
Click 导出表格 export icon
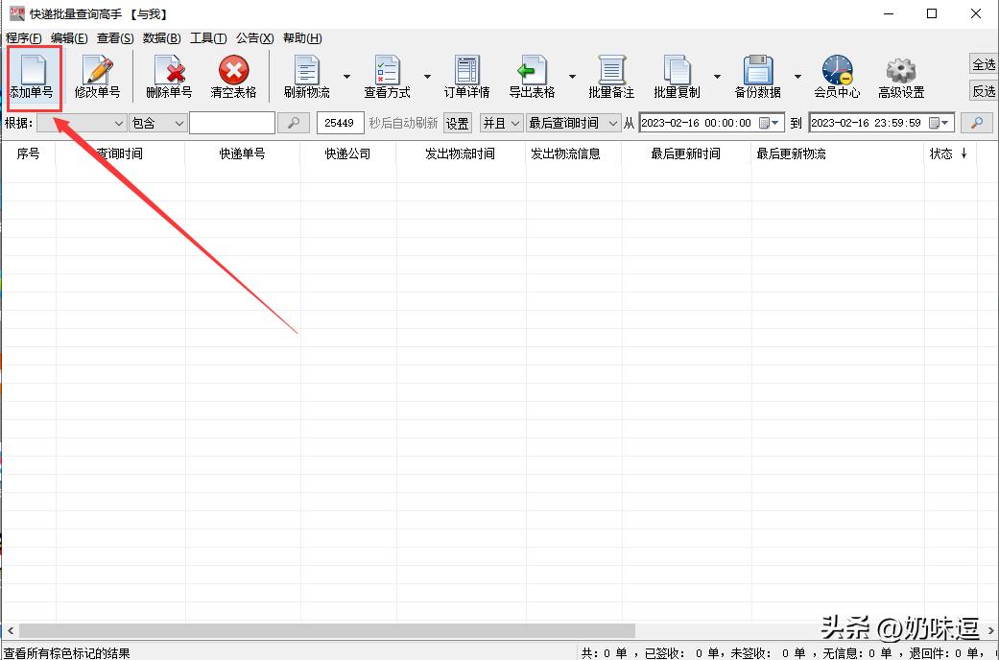532,77
